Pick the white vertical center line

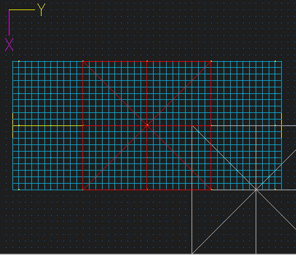256,190
